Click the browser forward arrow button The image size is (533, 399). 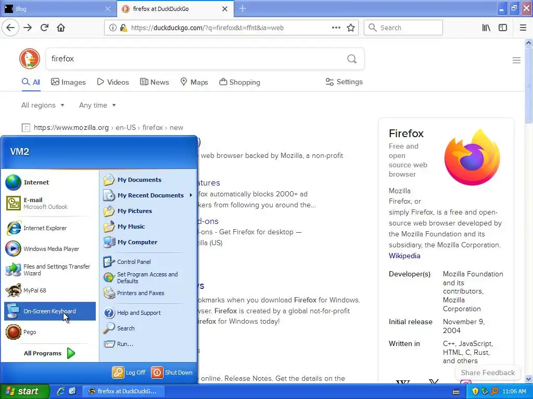coord(28,28)
